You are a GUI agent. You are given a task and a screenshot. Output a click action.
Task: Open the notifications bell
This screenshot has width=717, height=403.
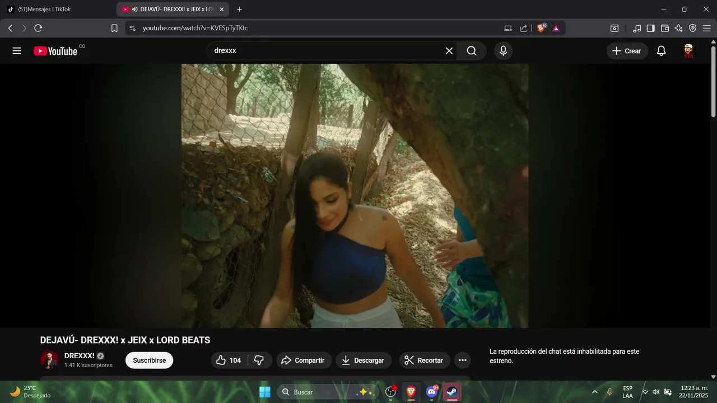(662, 51)
